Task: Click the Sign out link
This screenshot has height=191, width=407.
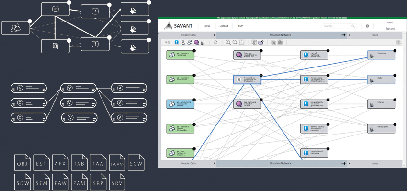Action: (x=390, y=29)
